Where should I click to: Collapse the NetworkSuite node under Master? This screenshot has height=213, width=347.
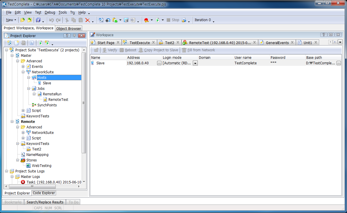23,72
